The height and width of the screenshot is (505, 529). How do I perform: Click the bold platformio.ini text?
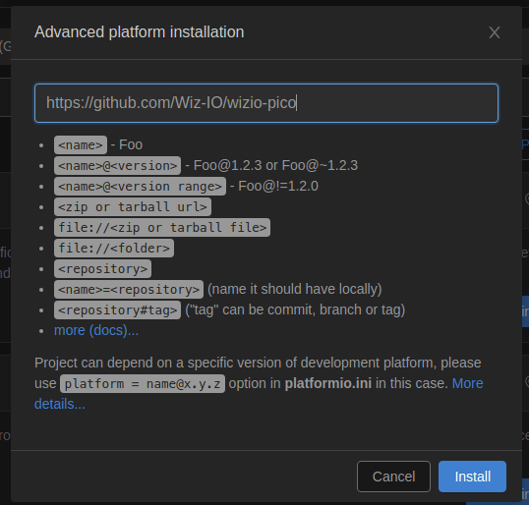[328, 383]
